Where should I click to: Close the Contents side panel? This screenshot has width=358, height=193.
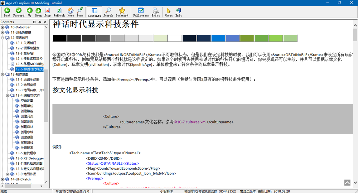pos(45,22)
